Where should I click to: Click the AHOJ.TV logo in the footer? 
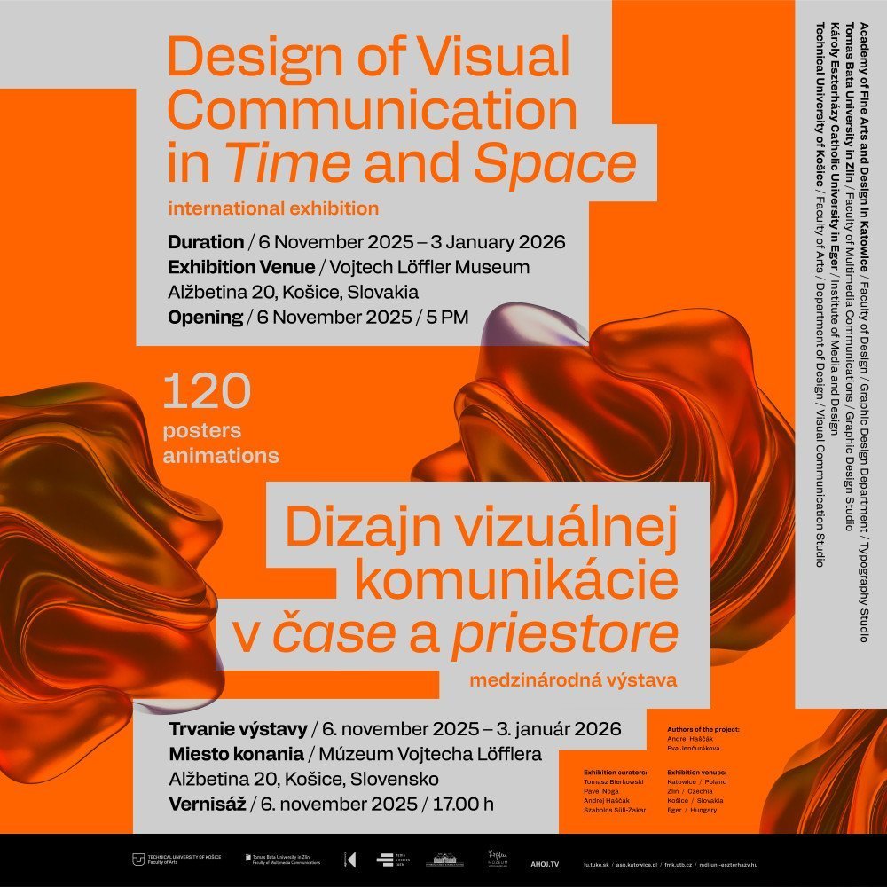(x=546, y=862)
